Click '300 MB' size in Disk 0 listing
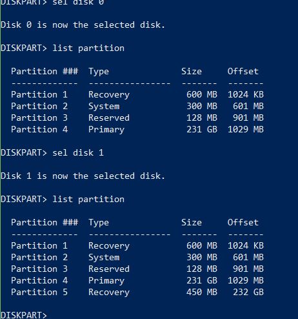Viewport: 298px width, 319px height. 202,106
